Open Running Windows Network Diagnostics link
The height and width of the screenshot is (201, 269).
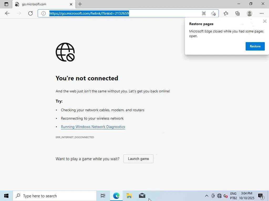point(93,127)
